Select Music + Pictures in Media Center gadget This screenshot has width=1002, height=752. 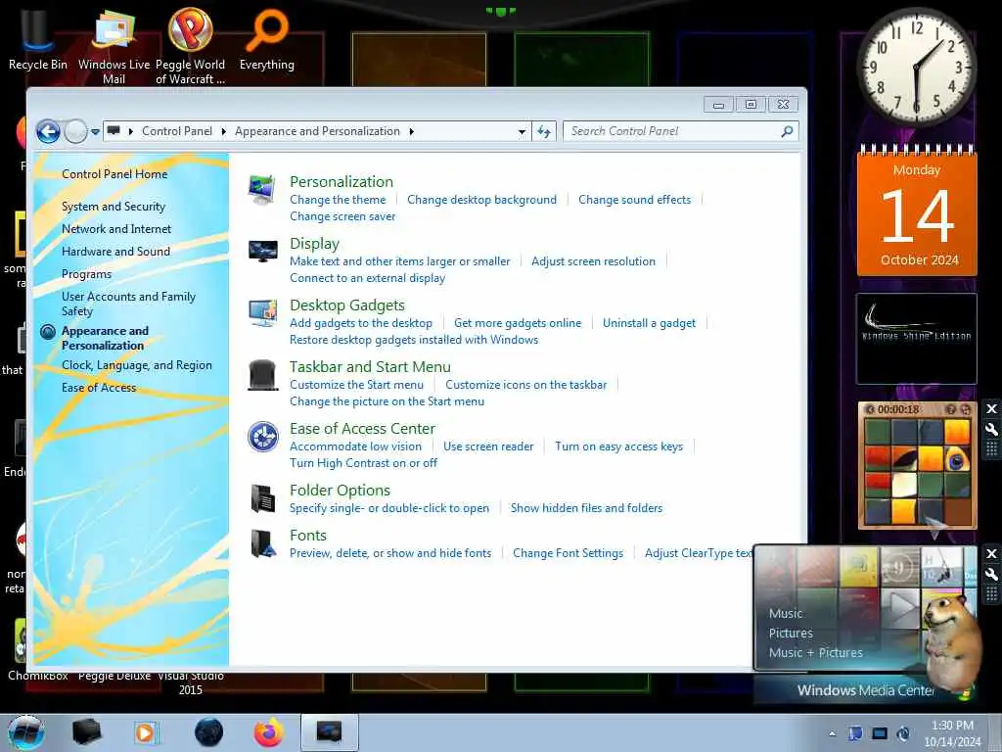click(815, 653)
